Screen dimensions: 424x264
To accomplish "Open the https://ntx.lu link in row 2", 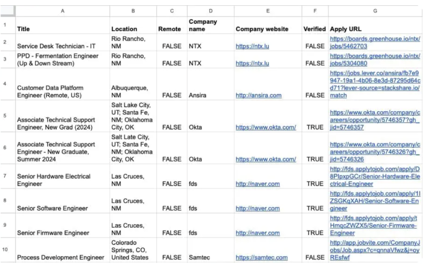I will point(252,46).
